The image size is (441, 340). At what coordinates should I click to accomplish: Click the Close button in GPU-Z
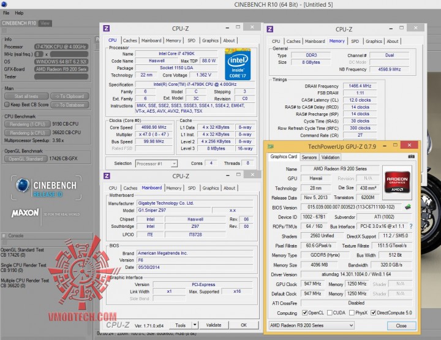point(401,326)
